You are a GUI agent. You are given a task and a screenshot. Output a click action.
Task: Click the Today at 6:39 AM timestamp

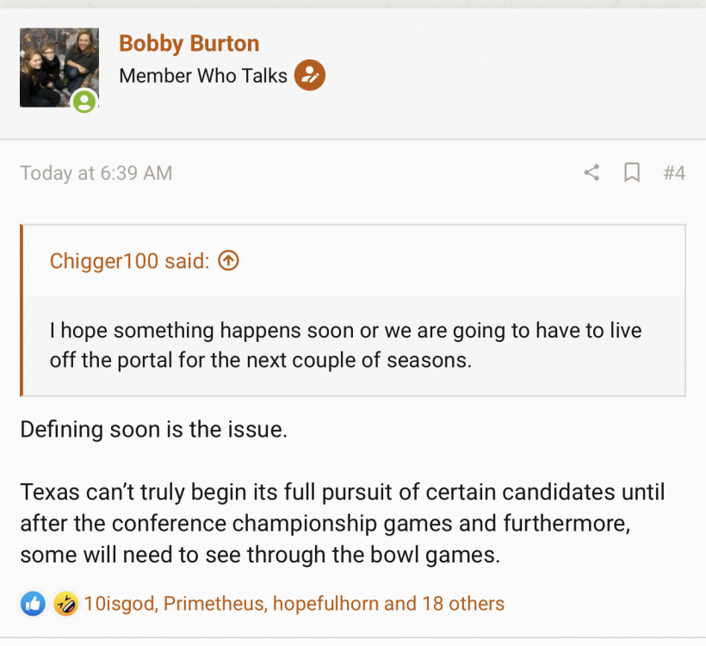tap(96, 173)
